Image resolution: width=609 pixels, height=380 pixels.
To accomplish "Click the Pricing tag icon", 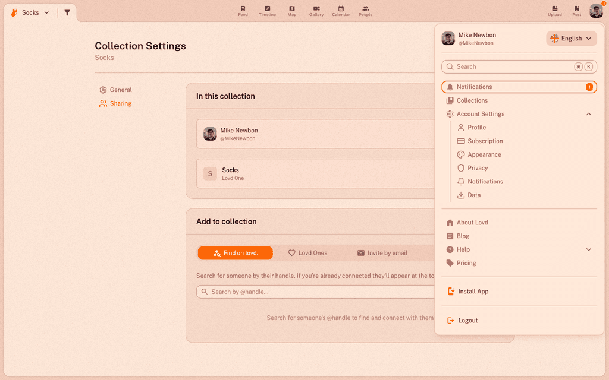I will (x=450, y=263).
